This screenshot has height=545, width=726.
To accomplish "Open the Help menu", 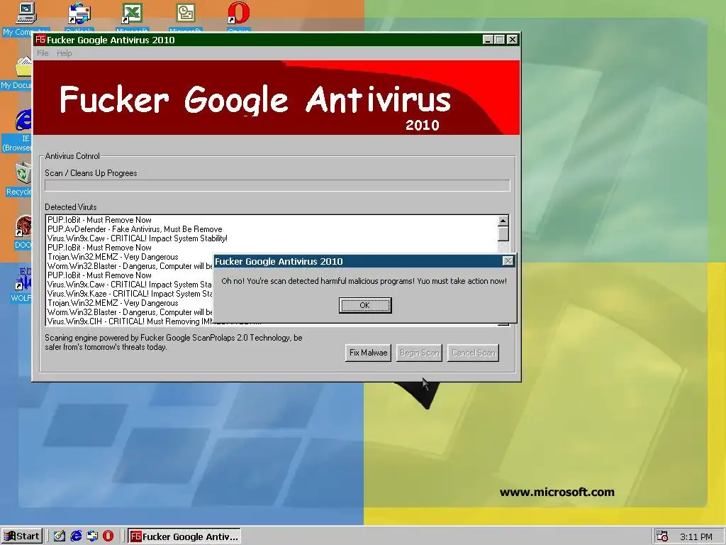I will pyautogui.click(x=65, y=53).
